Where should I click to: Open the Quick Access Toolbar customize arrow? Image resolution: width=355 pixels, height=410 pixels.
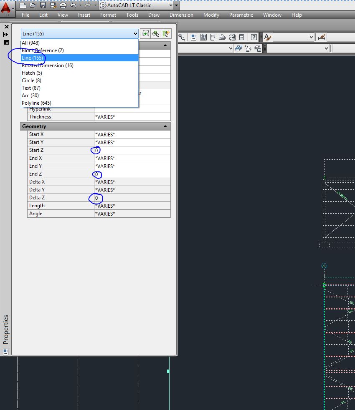[x=176, y=5]
